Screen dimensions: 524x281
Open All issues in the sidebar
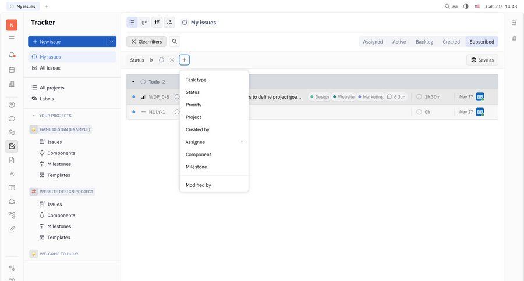(x=72, y=68)
